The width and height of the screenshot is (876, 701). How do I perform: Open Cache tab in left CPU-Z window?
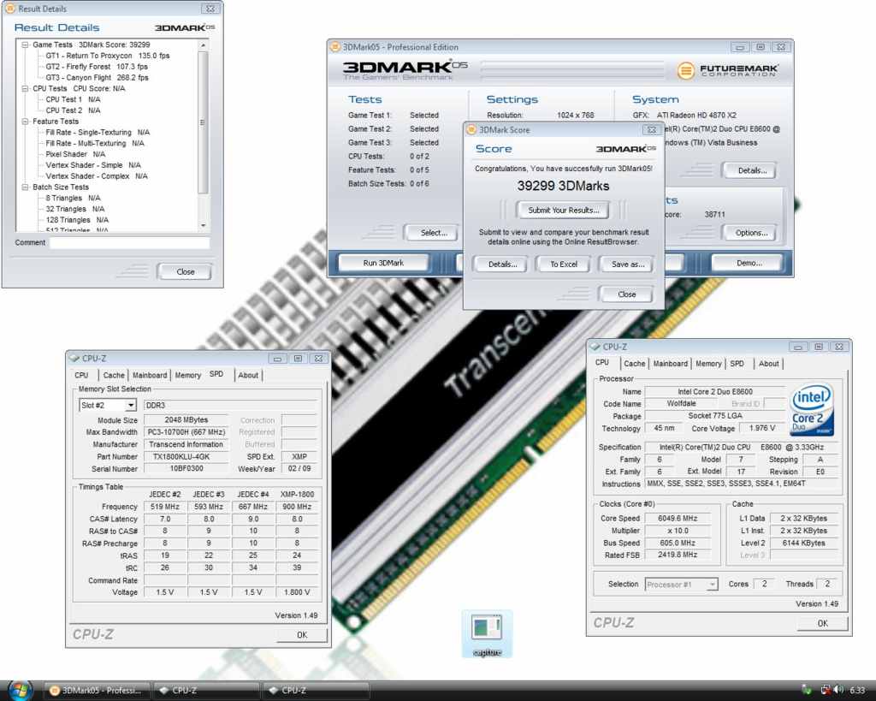click(114, 375)
